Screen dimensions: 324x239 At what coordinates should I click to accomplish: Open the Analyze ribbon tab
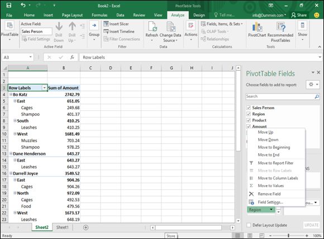178,15
